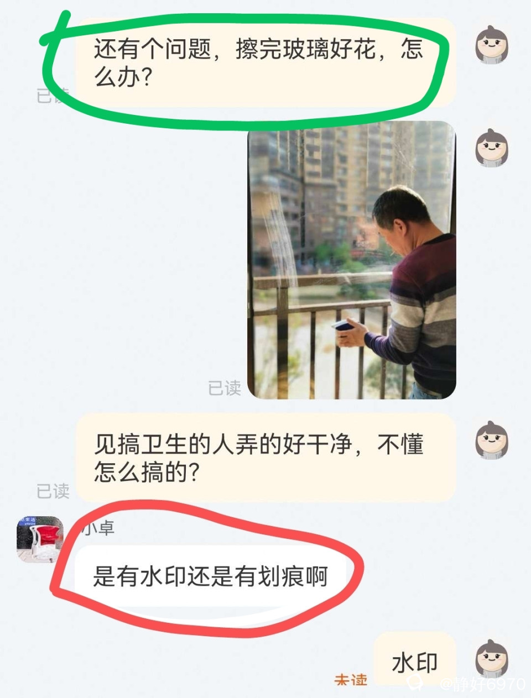Tap the @静好6970 watermark text
Image resolution: width=531 pixels, height=698 pixels.
482,684
